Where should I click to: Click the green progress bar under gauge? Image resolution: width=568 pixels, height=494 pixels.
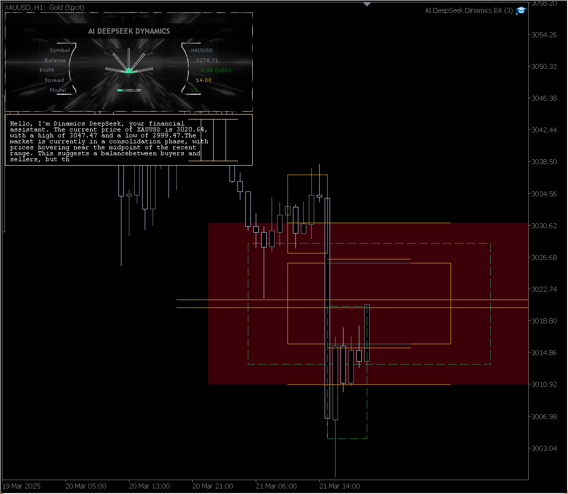coord(128,90)
